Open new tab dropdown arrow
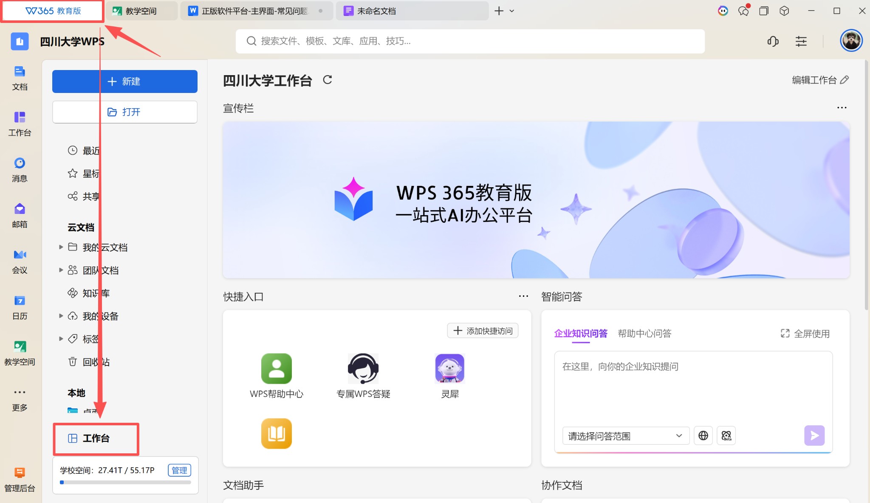Screen dimensions: 870x503 [x=512, y=11]
